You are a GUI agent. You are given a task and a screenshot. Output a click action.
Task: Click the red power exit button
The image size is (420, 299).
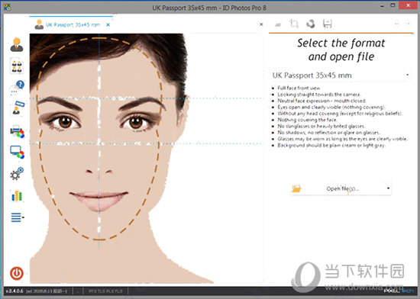(17, 273)
